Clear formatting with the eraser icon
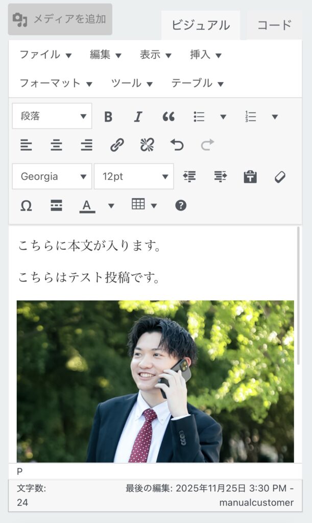 click(x=280, y=177)
